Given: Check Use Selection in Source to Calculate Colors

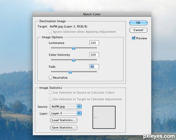Looking at the screenshot, I should coord(50,93).
